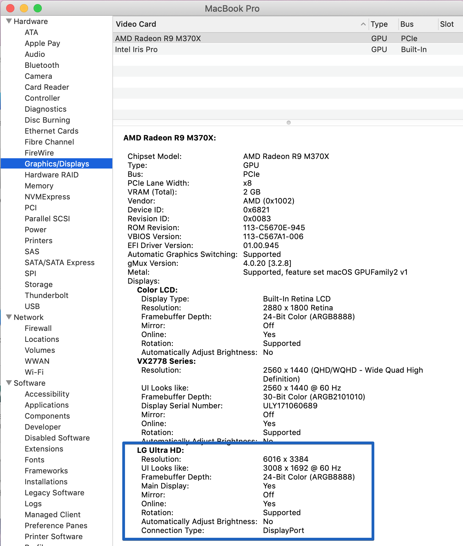Collapse the Software section triangle

coord(9,383)
